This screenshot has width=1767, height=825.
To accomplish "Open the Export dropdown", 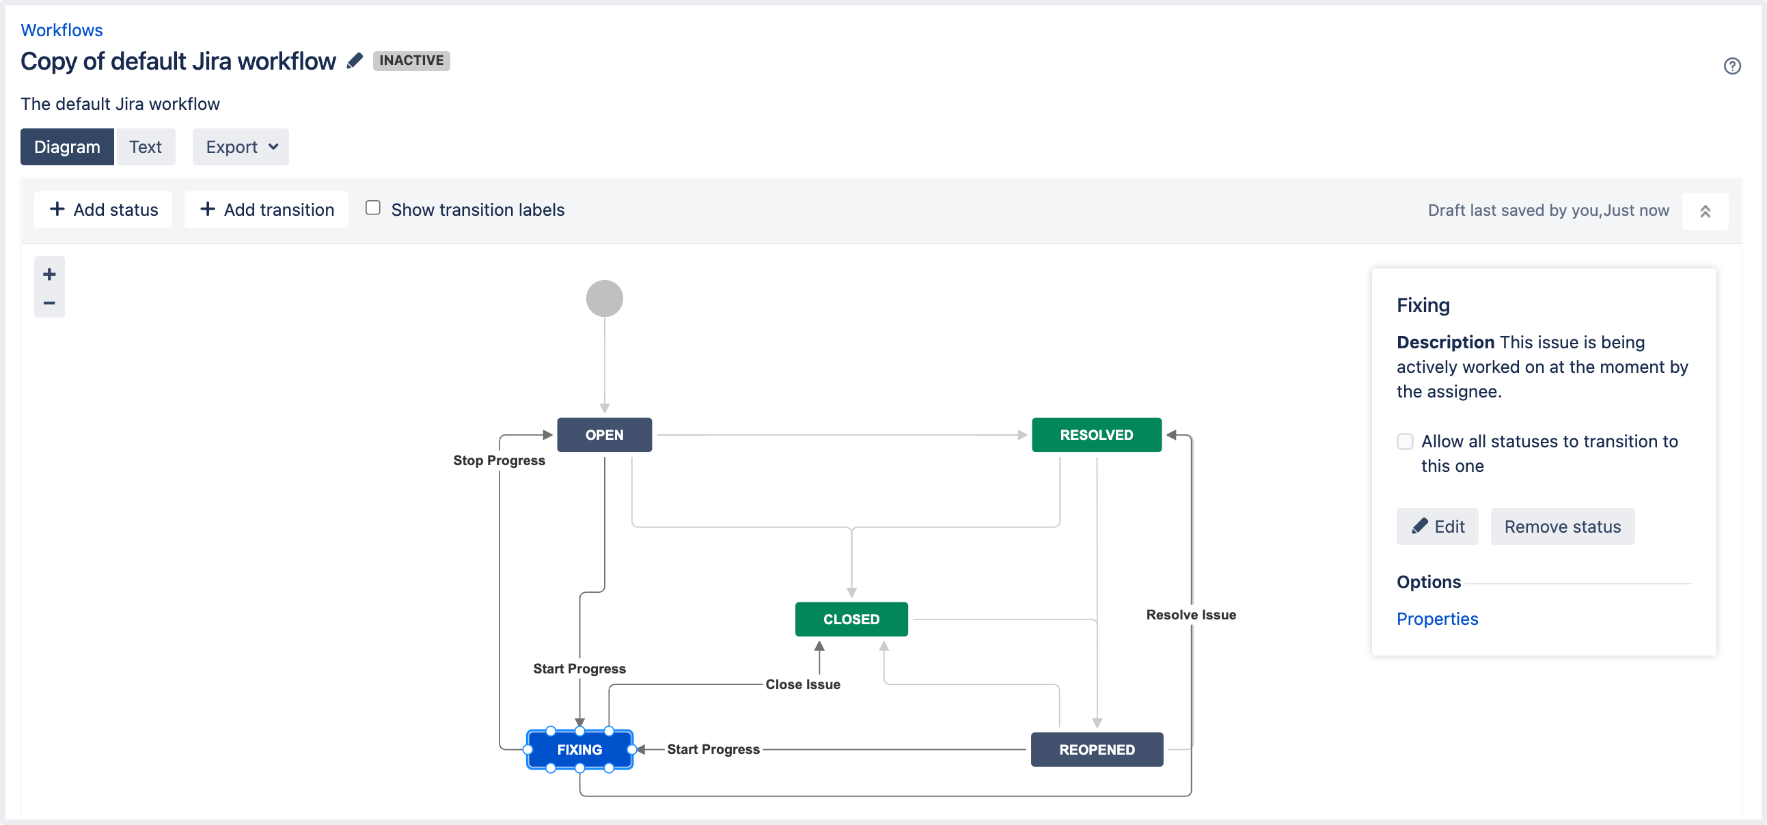I will click(x=241, y=147).
